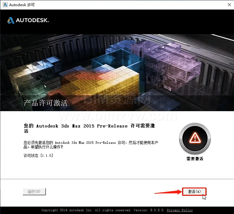
Task: Click the Version: 9.0.8.0. text
Action: [x=149, y=210]
